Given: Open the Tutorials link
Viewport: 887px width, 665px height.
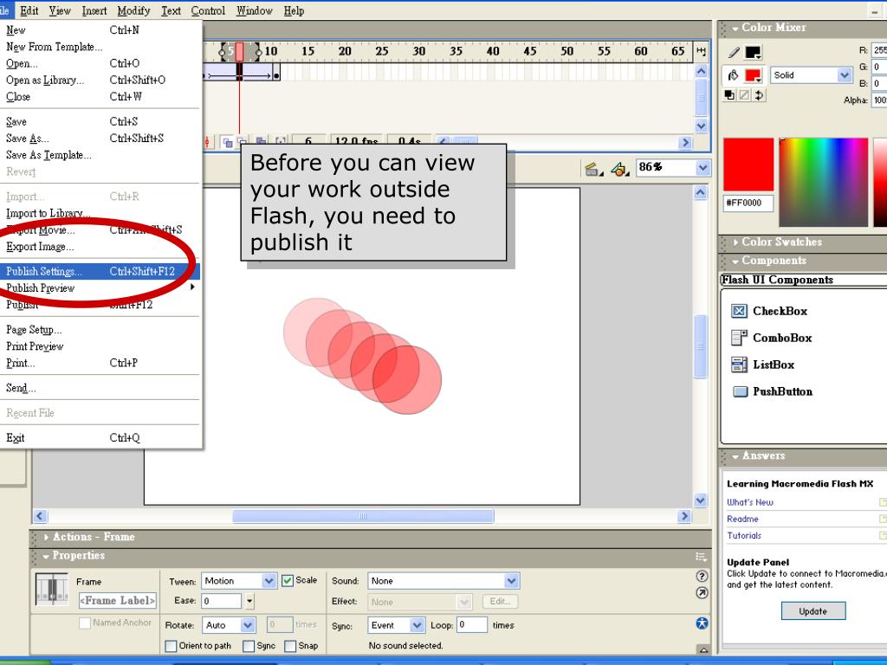Looking at the screenshot, I should (744, 536).
